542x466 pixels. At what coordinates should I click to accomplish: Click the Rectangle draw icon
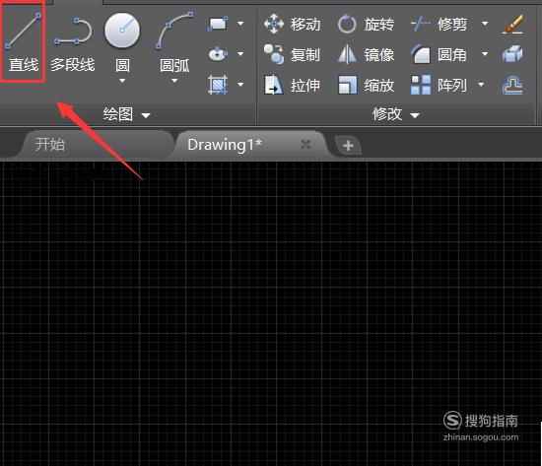pos(218,24)
